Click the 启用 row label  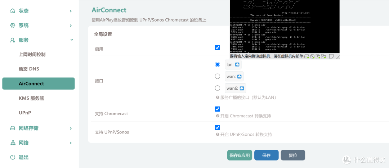click(99, 49)
